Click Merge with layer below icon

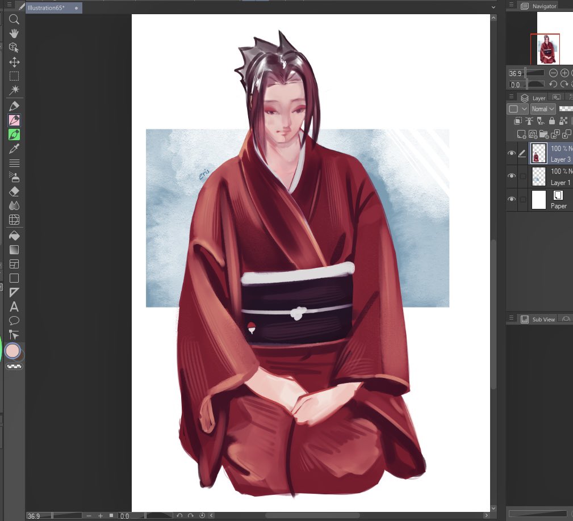(566, 135)
